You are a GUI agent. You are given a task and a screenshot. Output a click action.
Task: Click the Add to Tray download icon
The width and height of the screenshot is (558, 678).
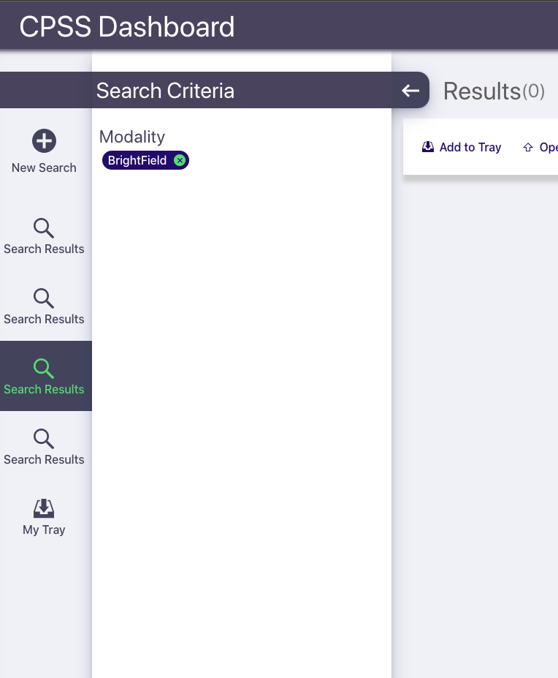point(428,147)
